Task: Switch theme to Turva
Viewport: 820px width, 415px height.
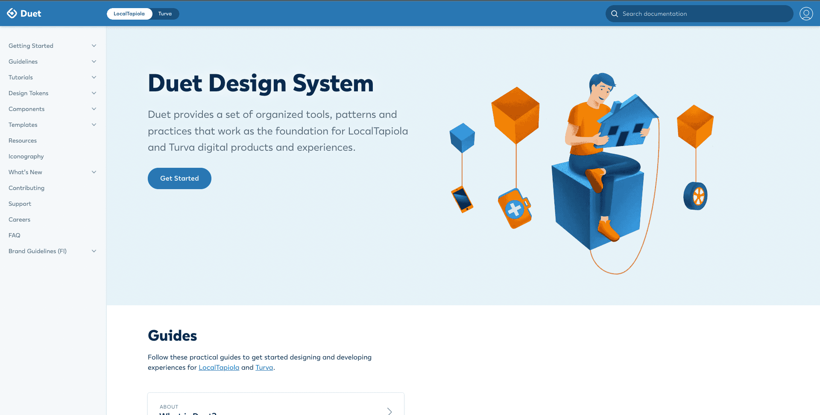Action: (x=165, y=14)
